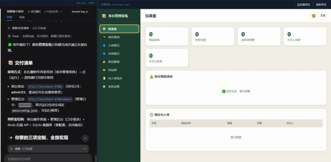Click the clock icon beside 最近出入库
The height and width of the screenshot is (162, 331).
151,115
